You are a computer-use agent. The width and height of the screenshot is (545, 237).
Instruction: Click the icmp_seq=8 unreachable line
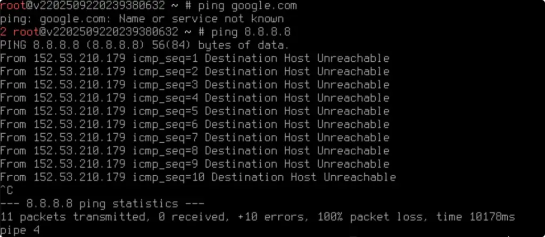(x=195, y=151)
